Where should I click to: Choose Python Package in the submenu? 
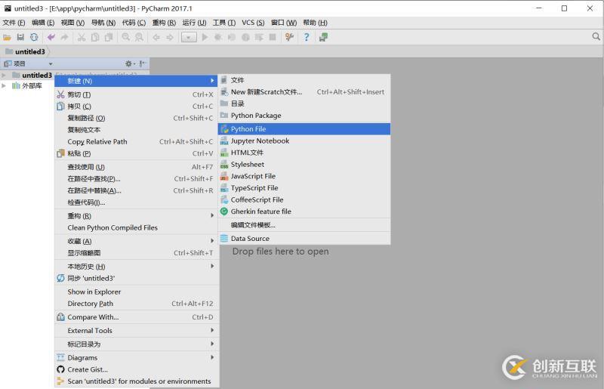304,116
